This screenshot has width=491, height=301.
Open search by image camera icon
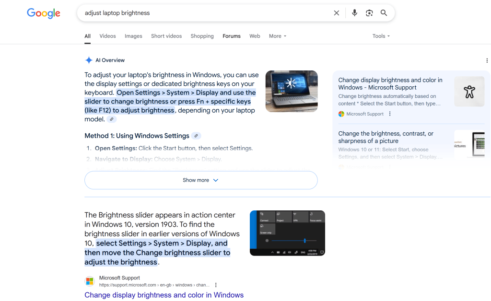pyautogui.click(x=369, y=13)
